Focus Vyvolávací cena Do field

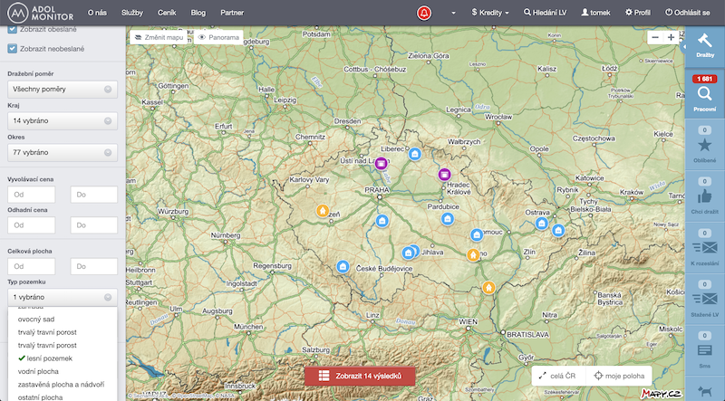[x=94, y=195]
